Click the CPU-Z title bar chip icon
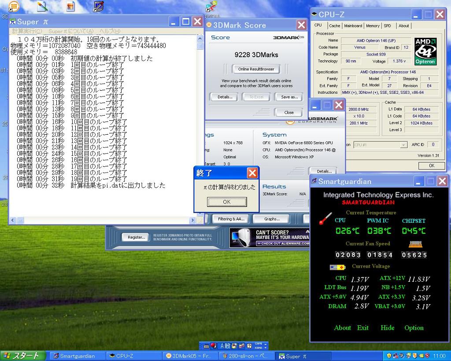The image size is (451, 361). [314, 14]
